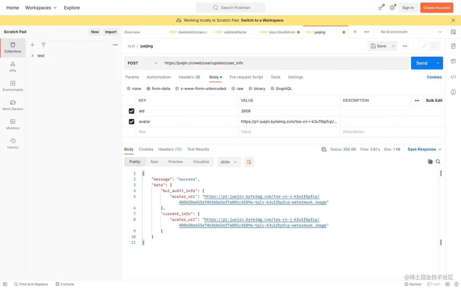The image size is (461, 288).
Task: Open the History sidebar panel
Action: [13, 144]
